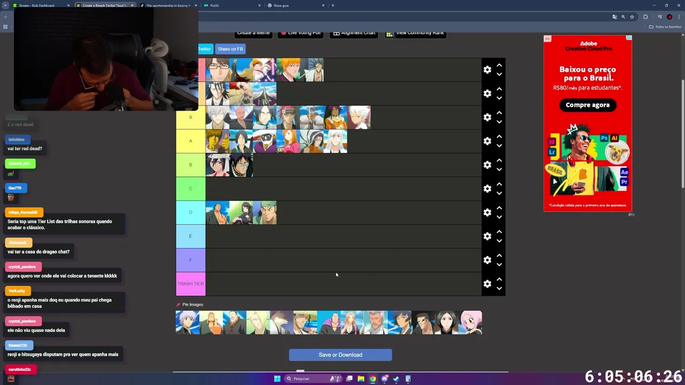Screen dimensions: 685x385
Task: Switch to The sportsmanship in boxing tab
Action: 169,5
